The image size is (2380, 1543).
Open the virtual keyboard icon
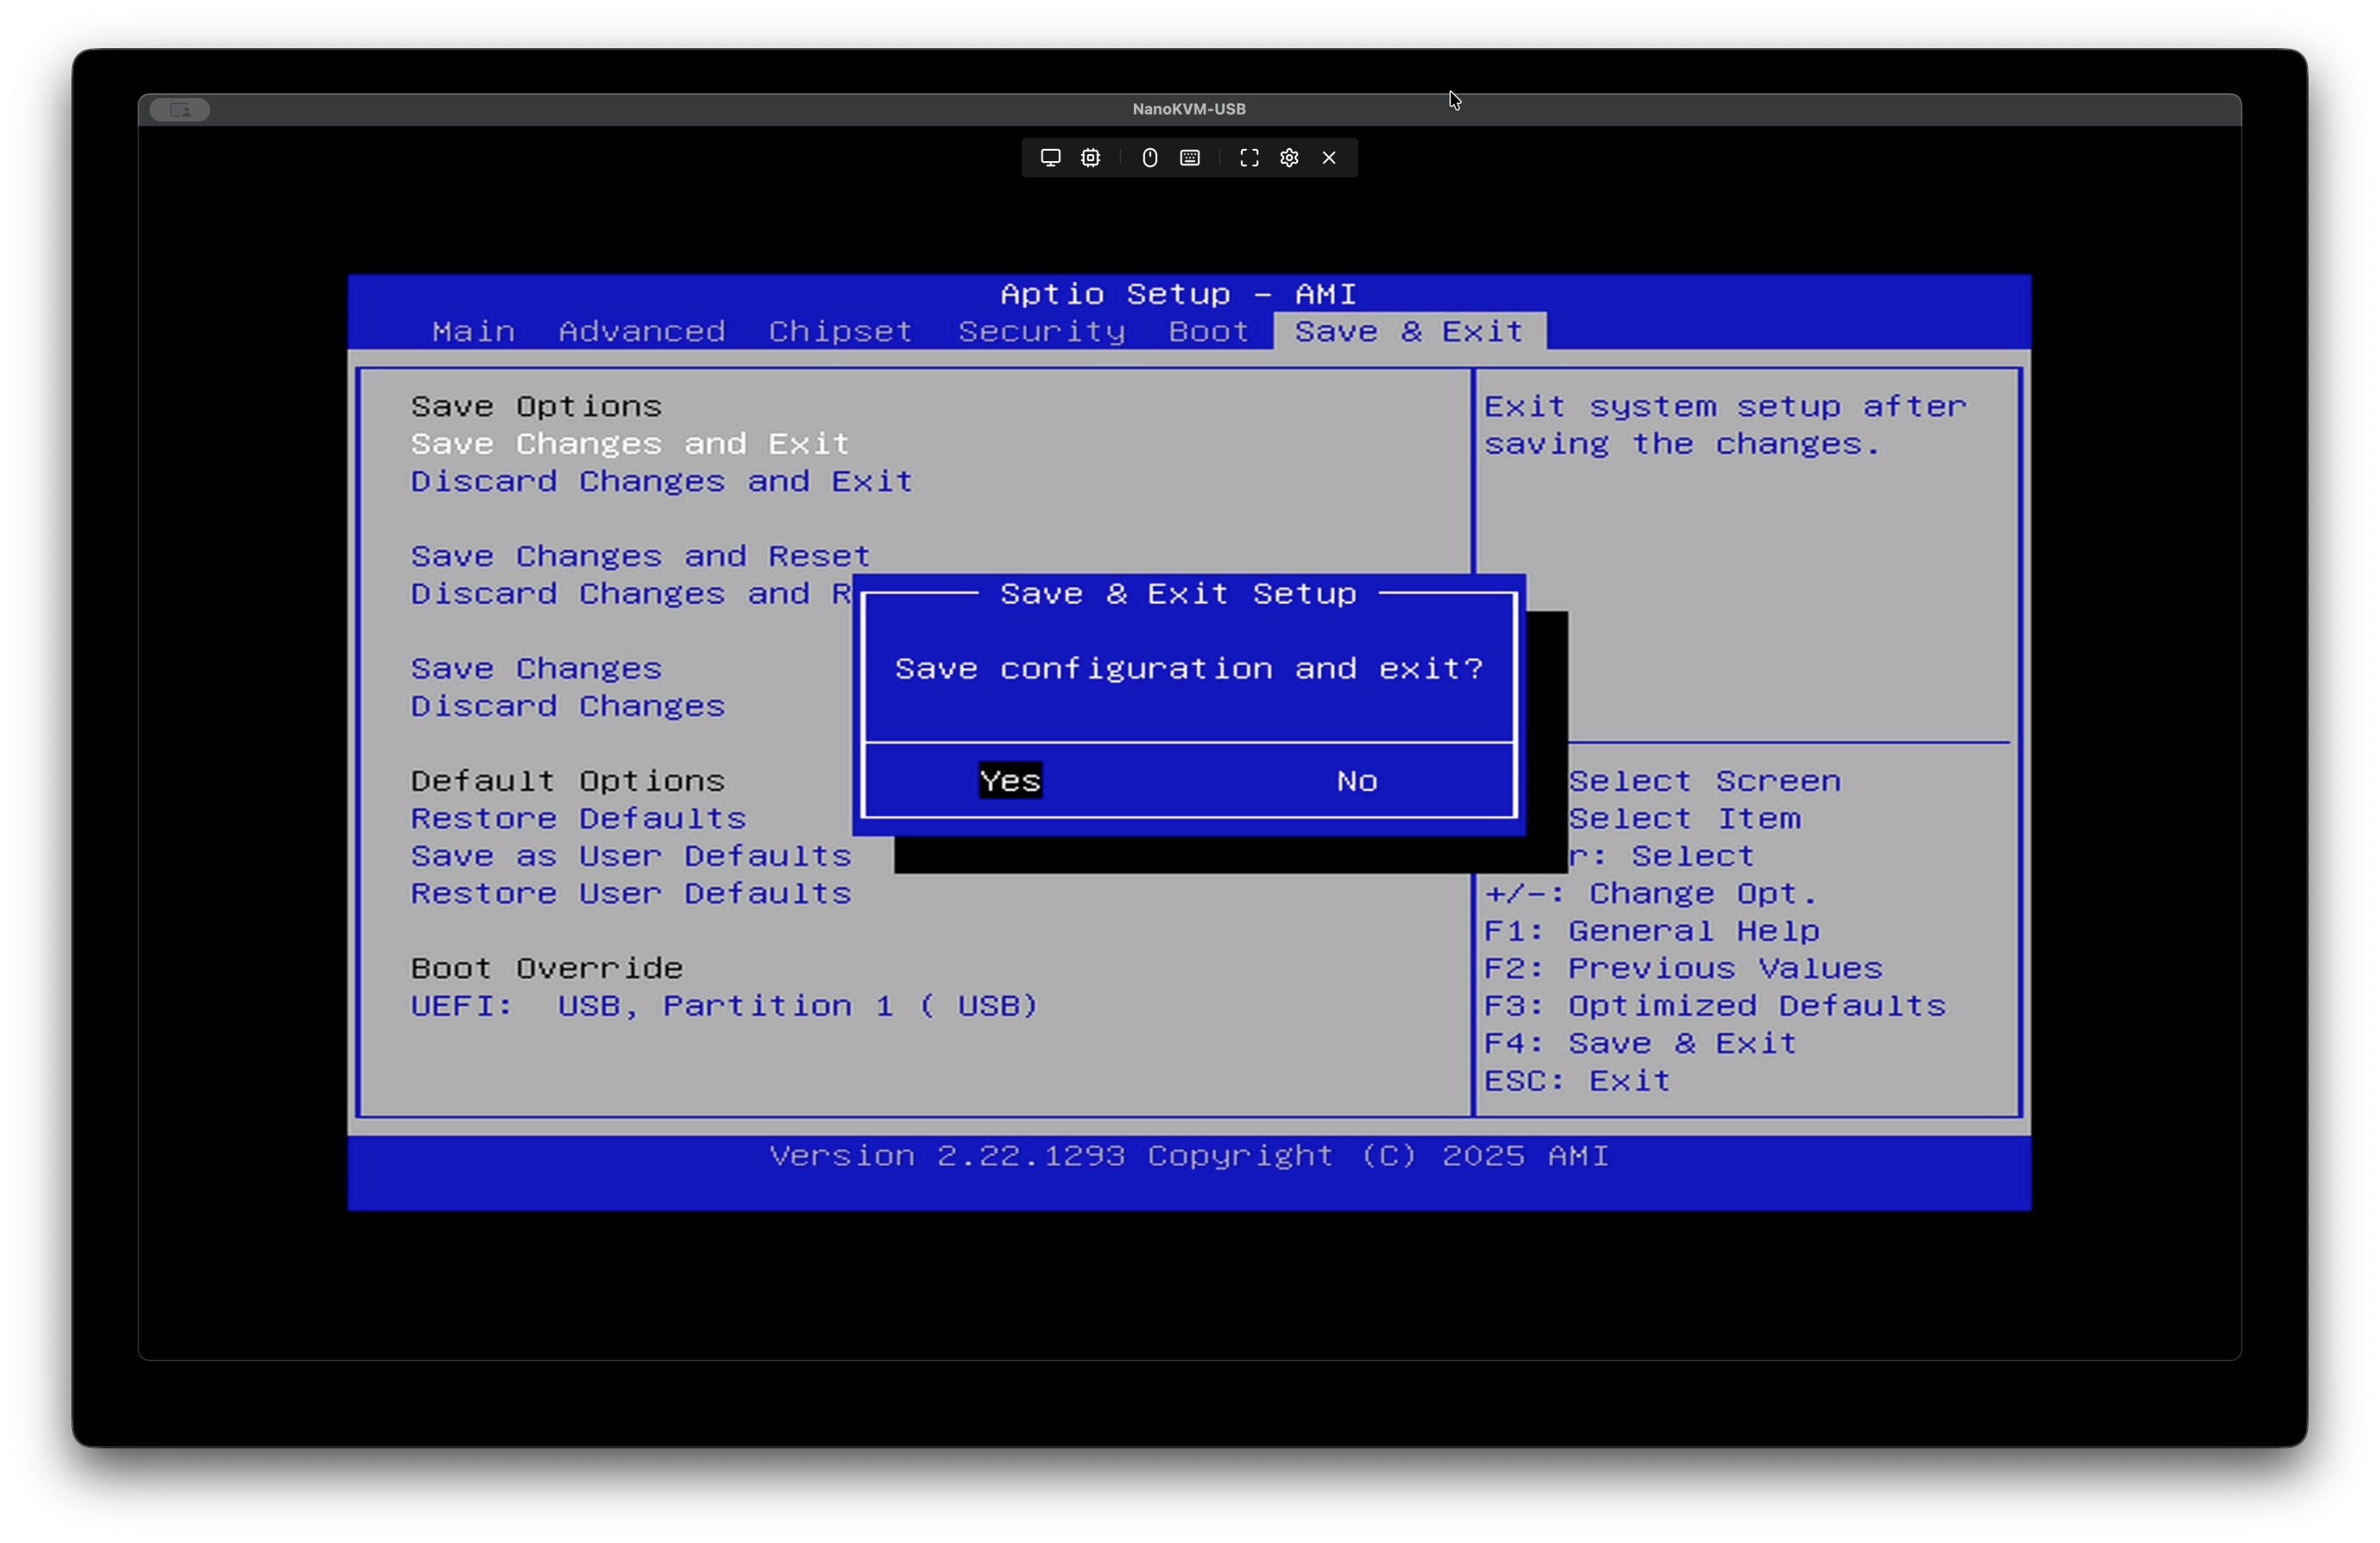click(1190, 158)
